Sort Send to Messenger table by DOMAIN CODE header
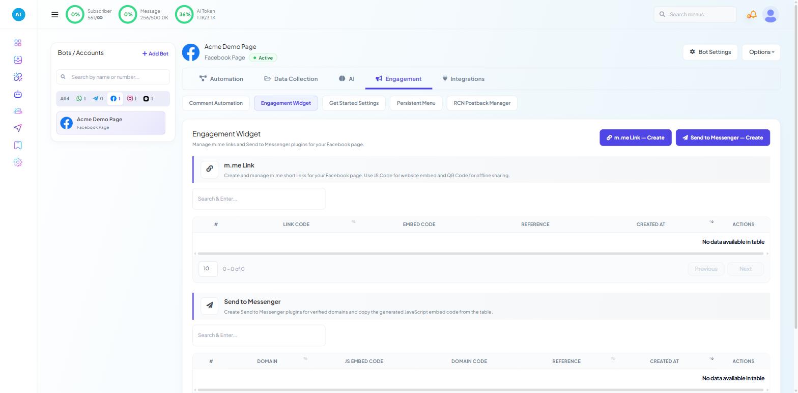 pos(469,361)
